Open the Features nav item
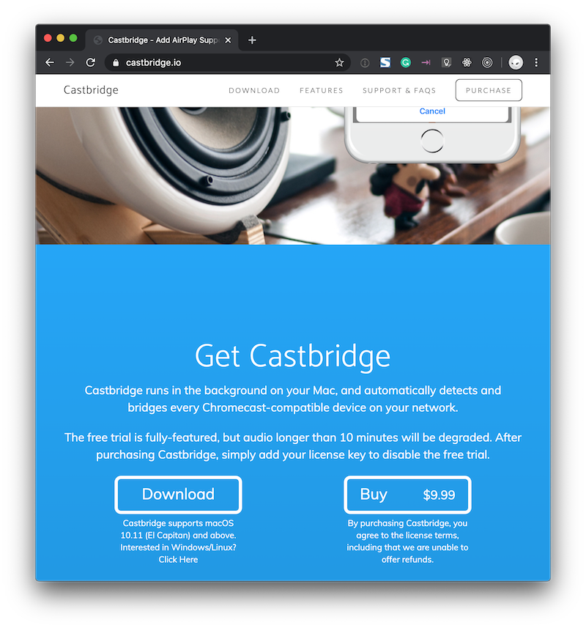The image size is (586, 628). [322, 91]
